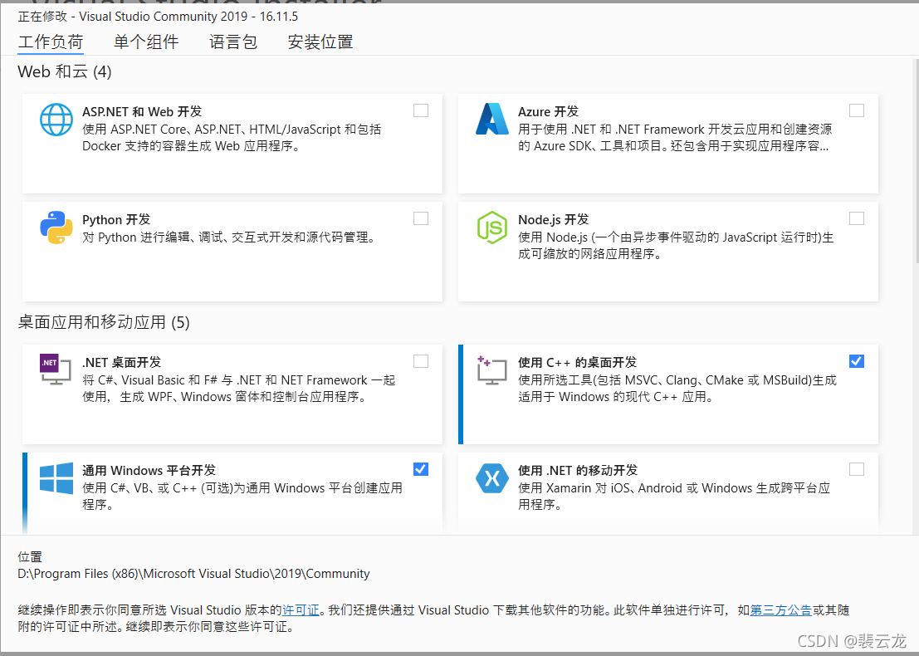
Task: Tick the Node.js 开发 checkbox
Action: pyautogui.click(x=856, y=218)
